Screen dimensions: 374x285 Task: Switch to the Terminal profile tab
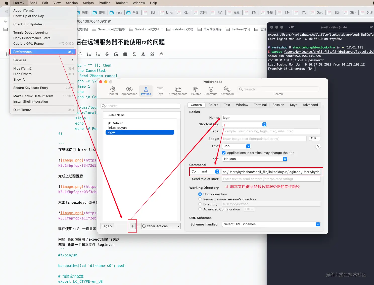click(260, 105)
